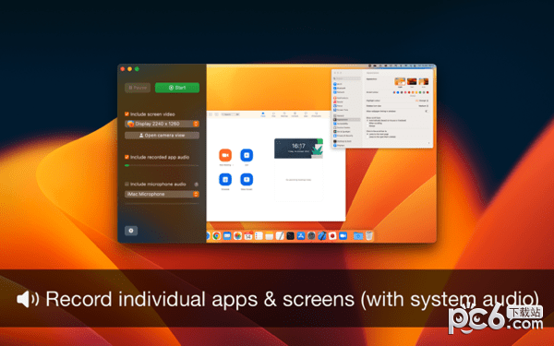Select the Contacts tab in Zoom
Screen dimensions: 554x346
295,114
